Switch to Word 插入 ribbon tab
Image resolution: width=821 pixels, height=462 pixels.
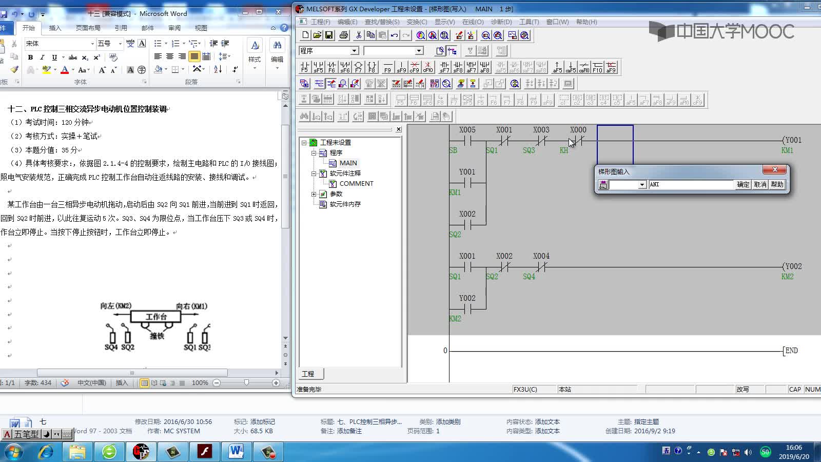[x=55, y=28]
